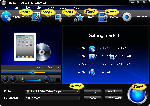Expand the snapshot options arrow
The height and width of the screenshot is (106, 150).
[x=52, y=80]
